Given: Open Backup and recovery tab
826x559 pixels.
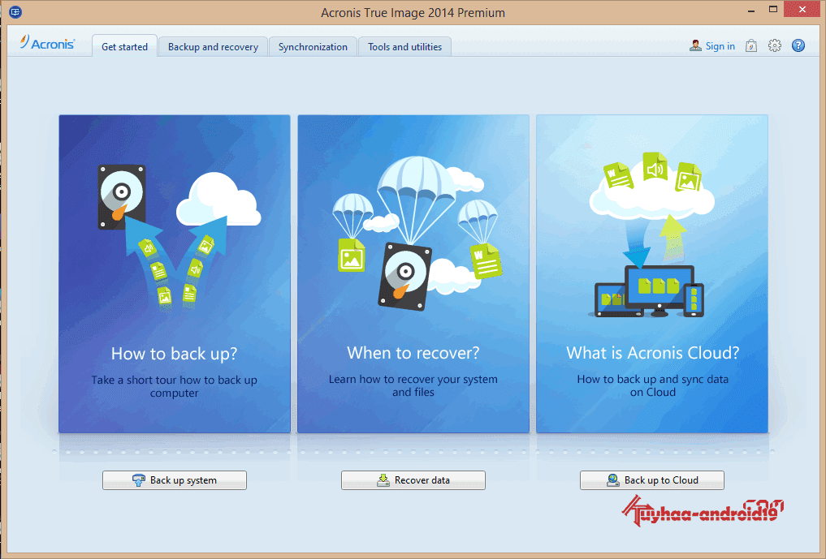Looking at the screenshot, I should [213, 47].
